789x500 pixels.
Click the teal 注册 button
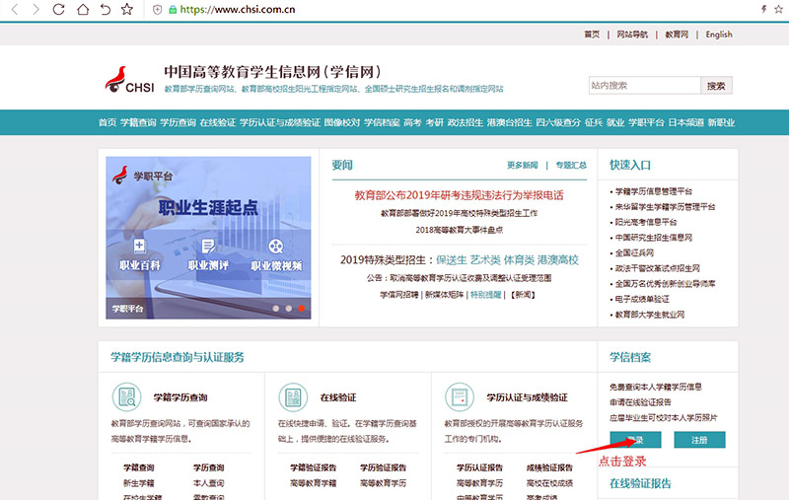point(699,440)
